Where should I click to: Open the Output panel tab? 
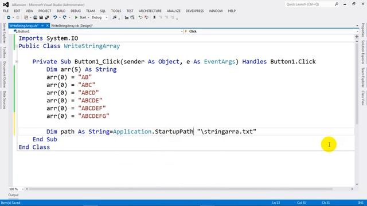(13, 195)
